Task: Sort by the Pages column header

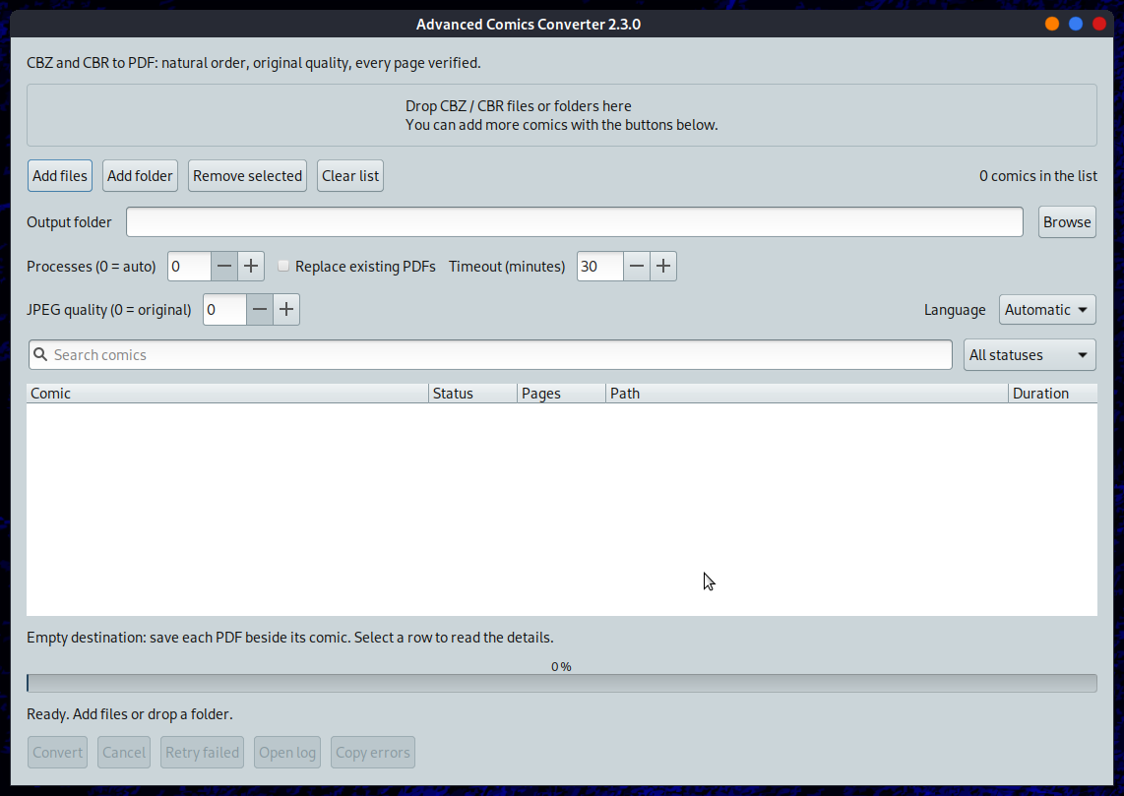Action: (561, 394)
